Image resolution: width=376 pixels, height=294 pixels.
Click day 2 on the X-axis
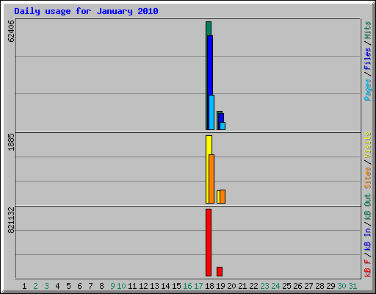[35, 286]
